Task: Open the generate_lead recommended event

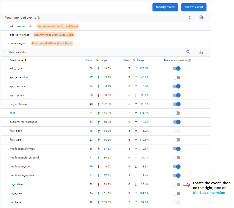Action: (x=18, y=44)
